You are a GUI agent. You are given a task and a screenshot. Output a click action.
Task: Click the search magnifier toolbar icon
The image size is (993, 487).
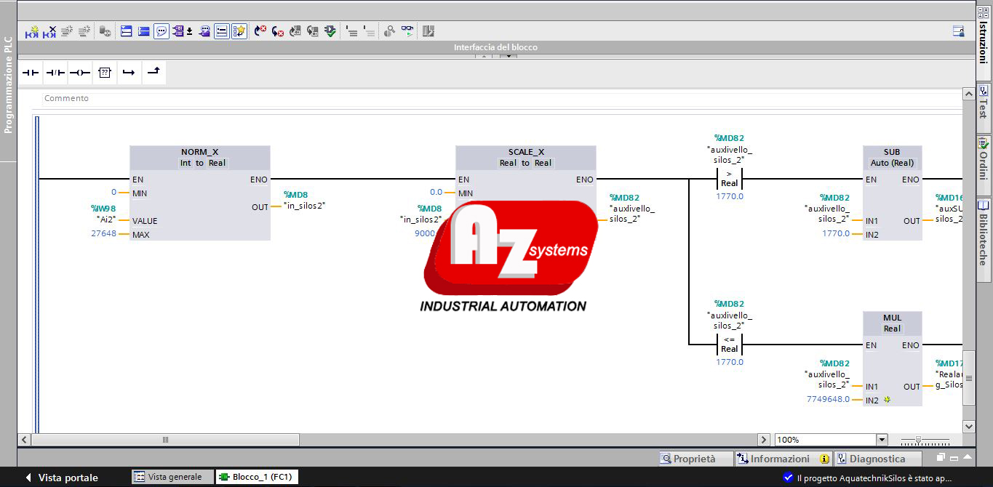click(x=389, y=31)
